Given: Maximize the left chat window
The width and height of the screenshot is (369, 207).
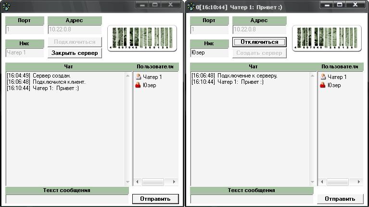Looking at the screenshot, I should click(x=154, y=5).
